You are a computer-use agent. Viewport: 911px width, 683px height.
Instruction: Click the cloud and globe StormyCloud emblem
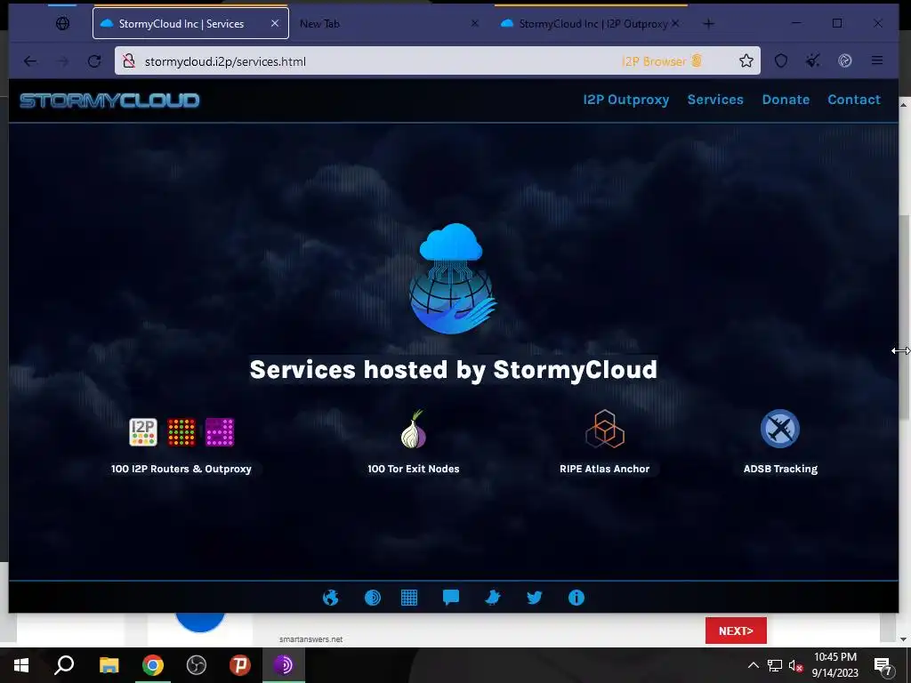[x=453, y=278]
